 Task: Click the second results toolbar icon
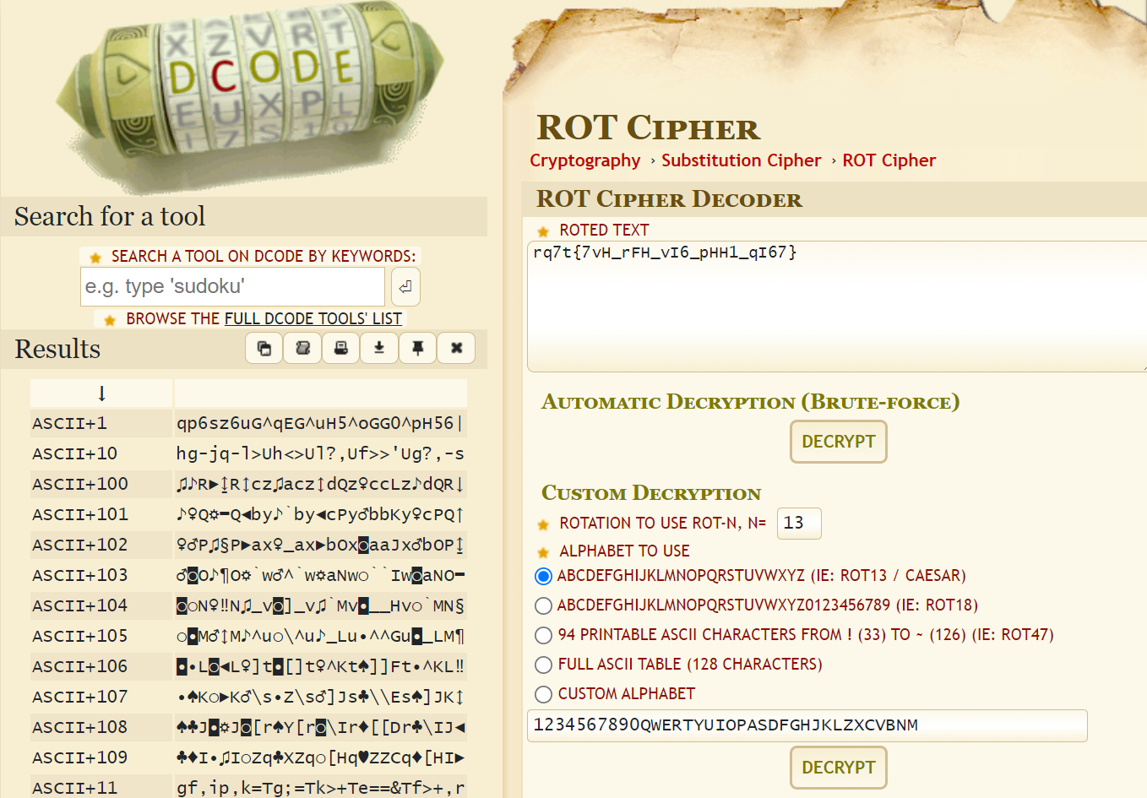[x=302, y=348]
